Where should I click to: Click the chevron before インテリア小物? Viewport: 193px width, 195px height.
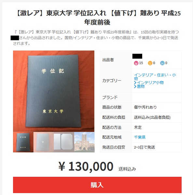click(x=135, y=83)
